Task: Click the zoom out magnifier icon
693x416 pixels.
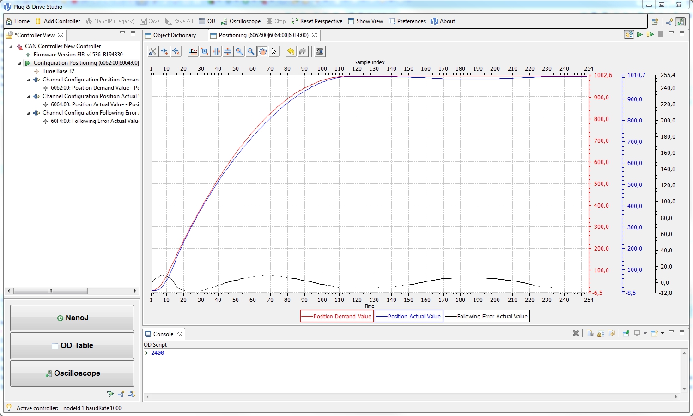Action: click(x=251, y=51)
